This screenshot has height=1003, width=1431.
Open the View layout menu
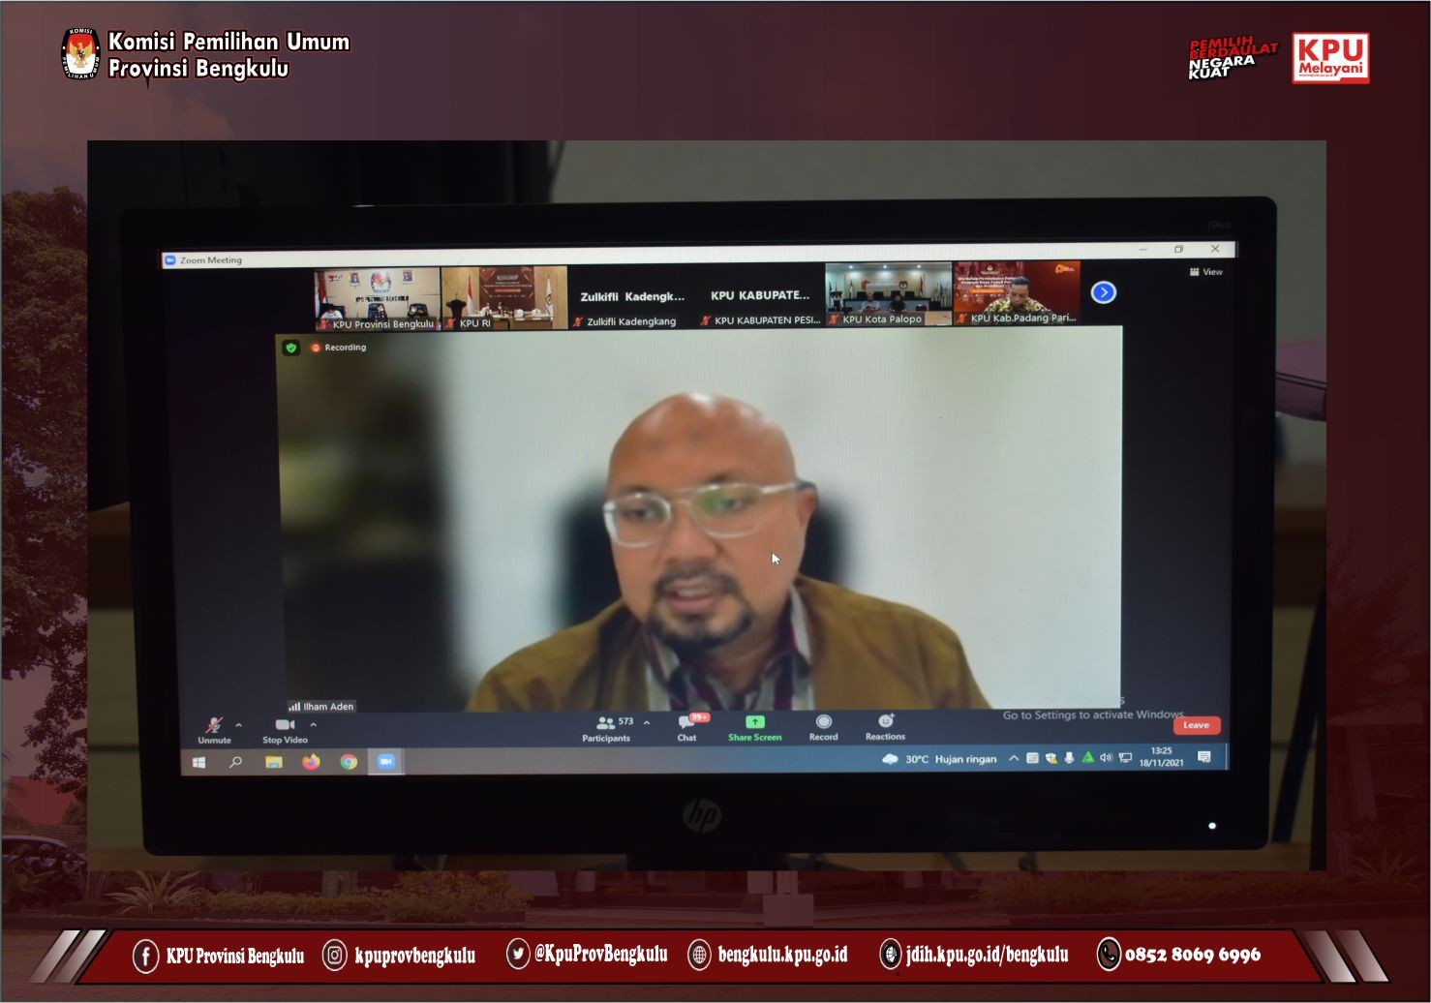pos(1206,272)
